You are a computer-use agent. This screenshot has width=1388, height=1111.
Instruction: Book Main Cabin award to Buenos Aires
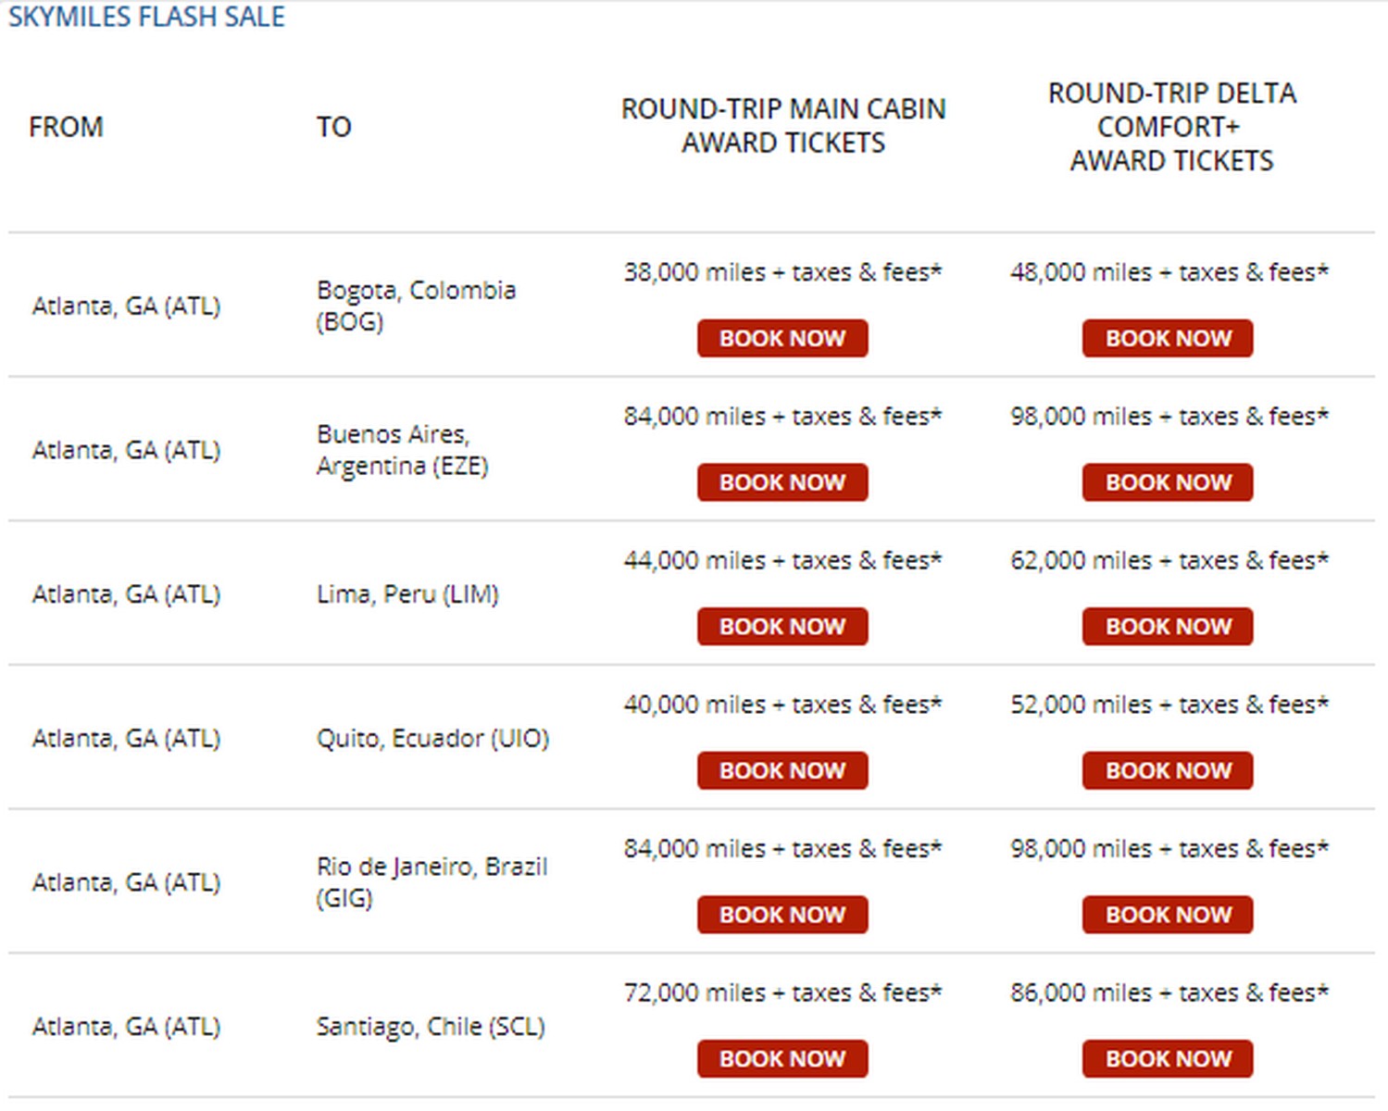(x=782, y=482)
